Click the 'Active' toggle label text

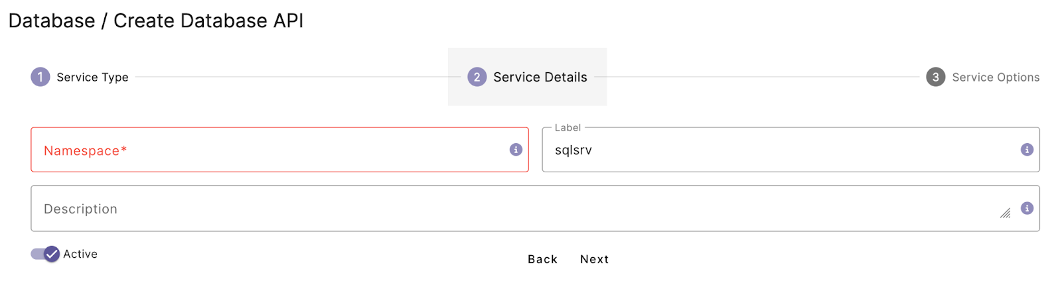80,254
